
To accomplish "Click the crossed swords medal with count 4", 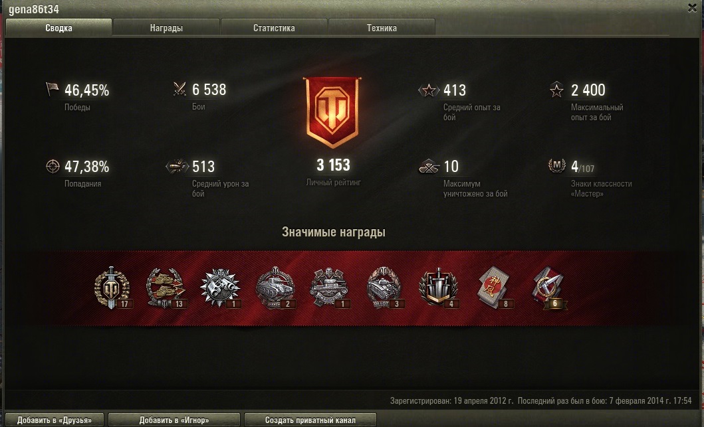I will [437, 288].
